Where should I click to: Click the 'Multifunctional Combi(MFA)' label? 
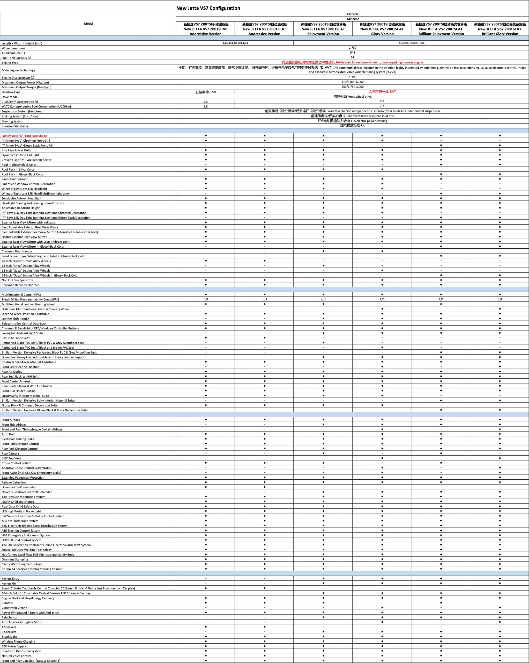coord(21,295)
